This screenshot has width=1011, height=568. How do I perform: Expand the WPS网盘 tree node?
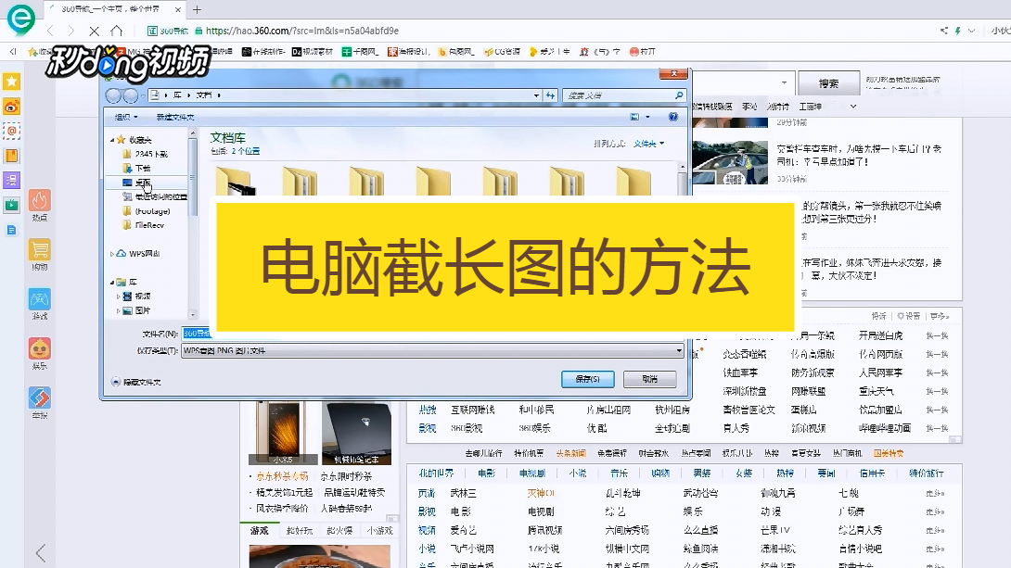(112, 254)
